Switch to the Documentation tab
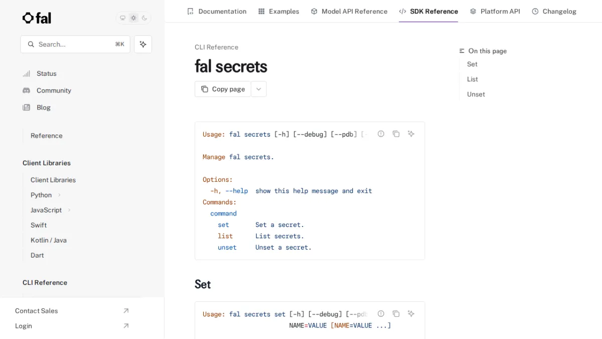The height and width of the screenshot is (339, 602). 217,11
